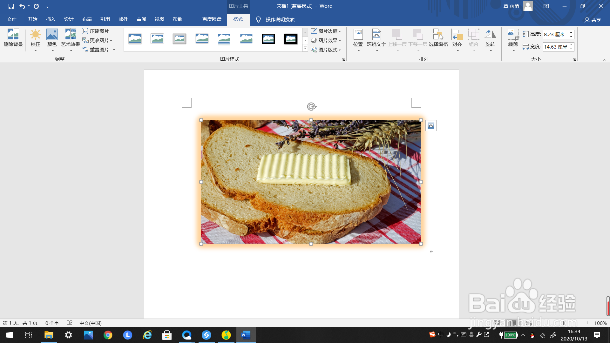Open the notification center icon
Viewport: 610px width, 343px height.
pyautogui.click(x=597, y=335)
